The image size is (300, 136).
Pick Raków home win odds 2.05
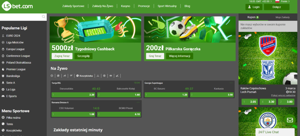tap(249, 102)
